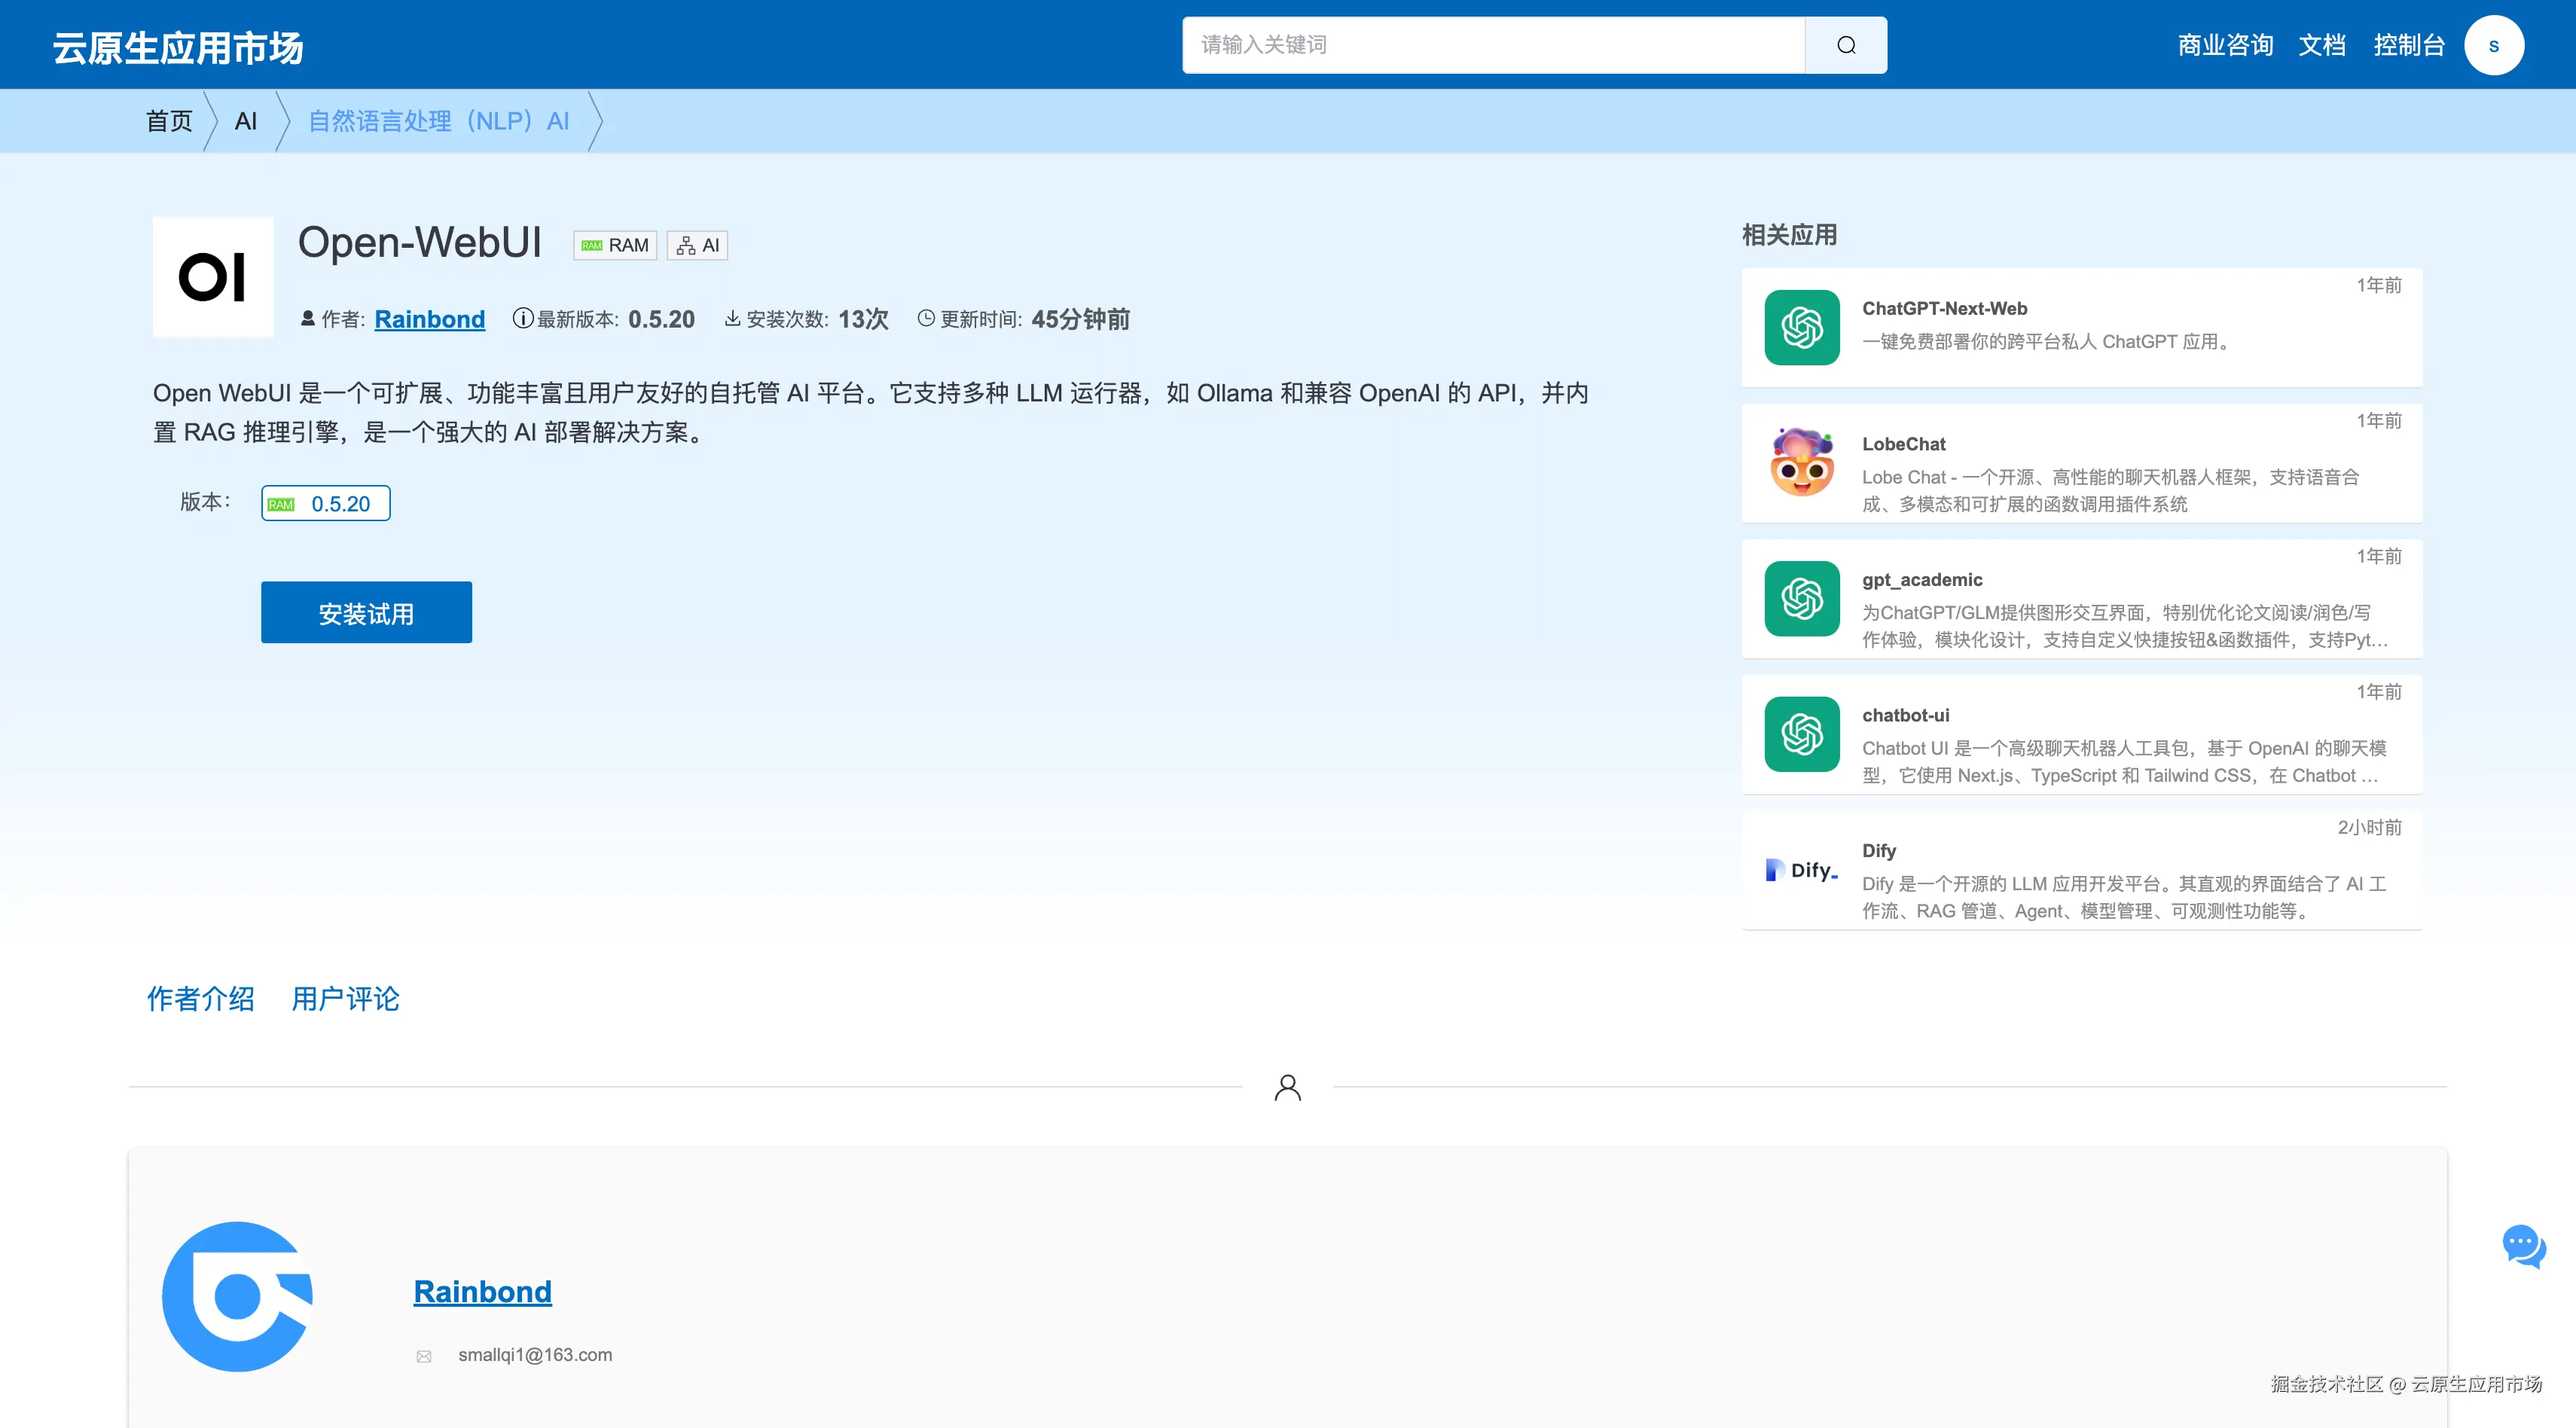Click the ChatGPT-Next-Web app icon
This screenshot has height=1428, width=2576.
click(1801, 327)
